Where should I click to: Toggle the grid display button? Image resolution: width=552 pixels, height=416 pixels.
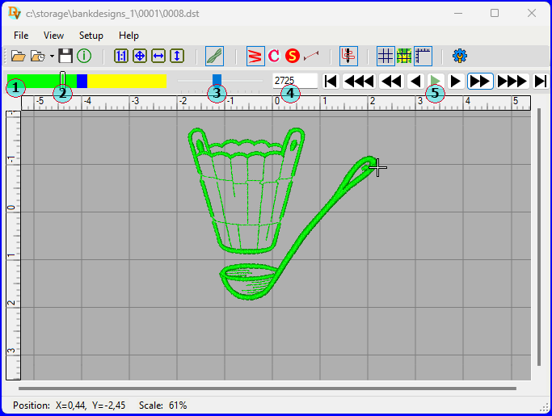point(386,56)
